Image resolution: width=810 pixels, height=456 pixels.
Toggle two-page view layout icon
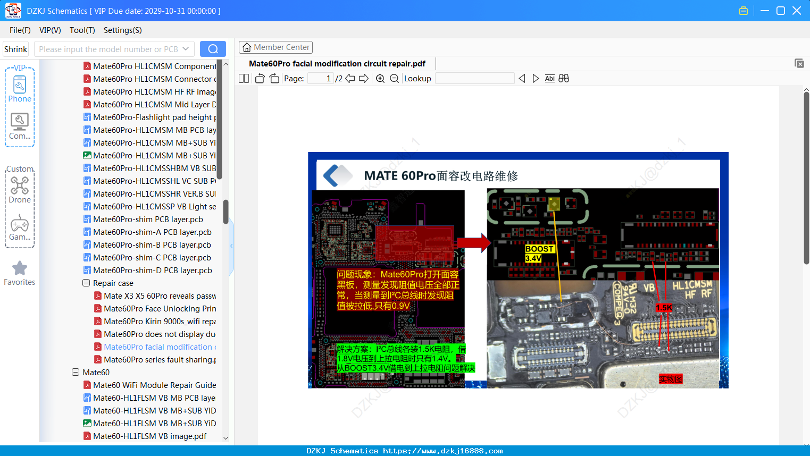(244, 79)
